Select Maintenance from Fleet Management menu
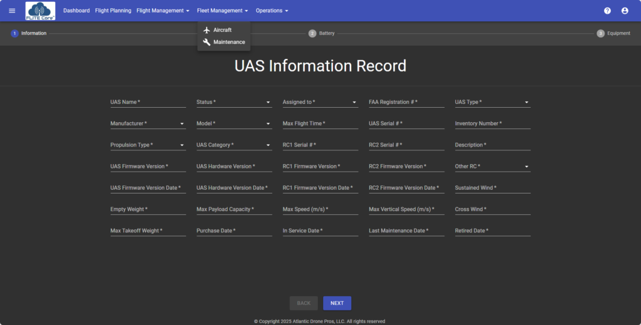641x325 pixels. [228, 42]
